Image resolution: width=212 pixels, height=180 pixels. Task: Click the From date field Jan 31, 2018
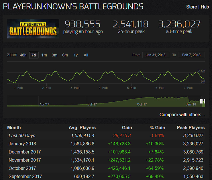156,55
